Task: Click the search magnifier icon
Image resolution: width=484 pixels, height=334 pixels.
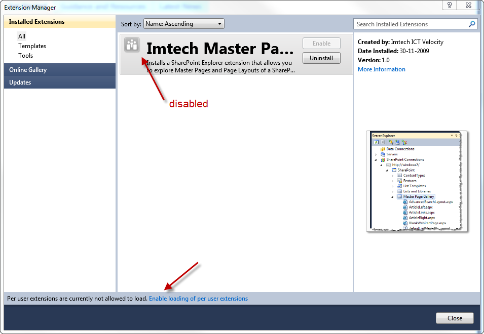Action: click(472, 24)
